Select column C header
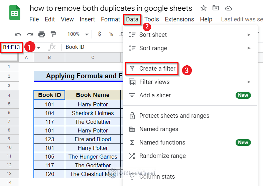Viewport: 263px width, 186px height. point(93,58)
